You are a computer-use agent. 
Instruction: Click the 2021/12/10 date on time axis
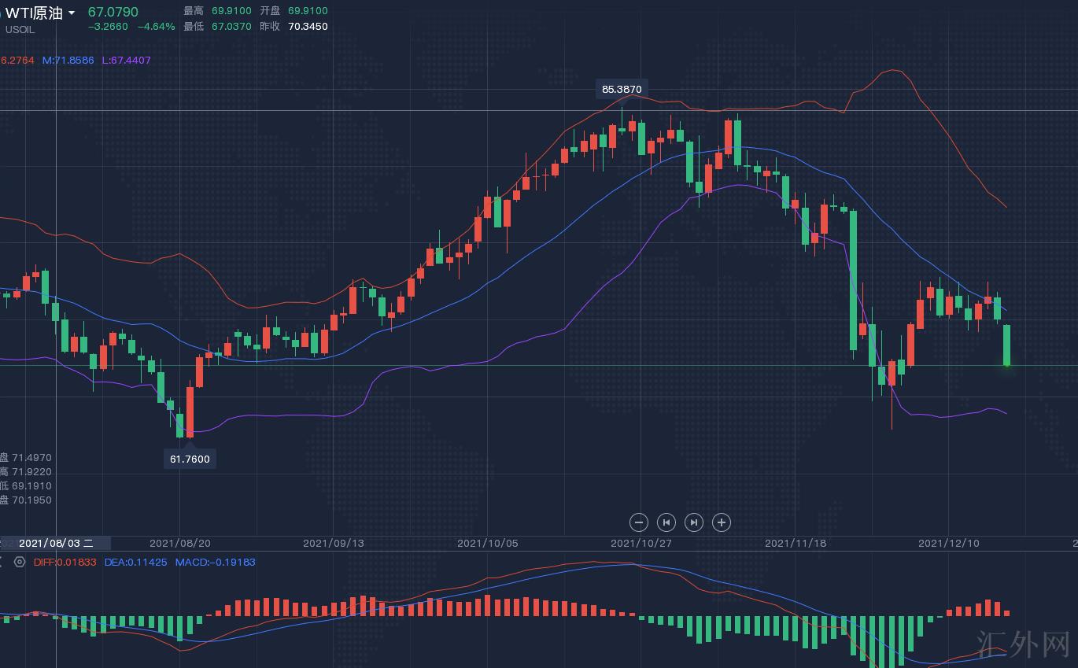coord(949,543)
